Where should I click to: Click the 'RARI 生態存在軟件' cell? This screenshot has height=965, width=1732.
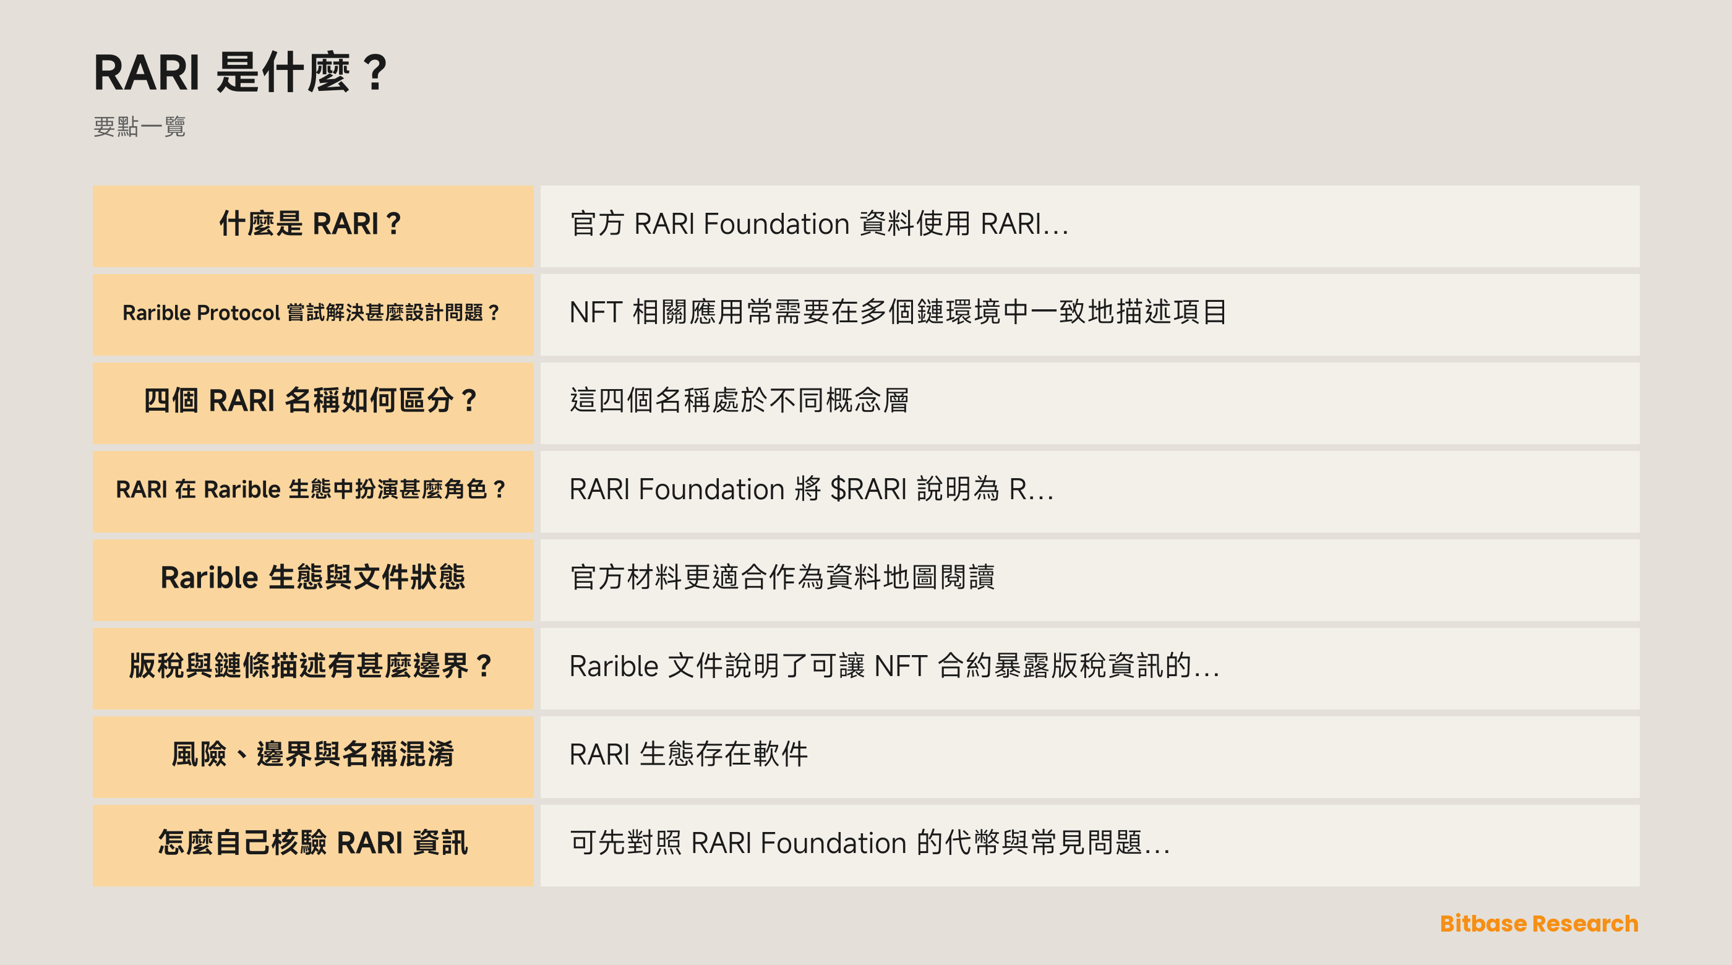click(x=1090, y=757)
